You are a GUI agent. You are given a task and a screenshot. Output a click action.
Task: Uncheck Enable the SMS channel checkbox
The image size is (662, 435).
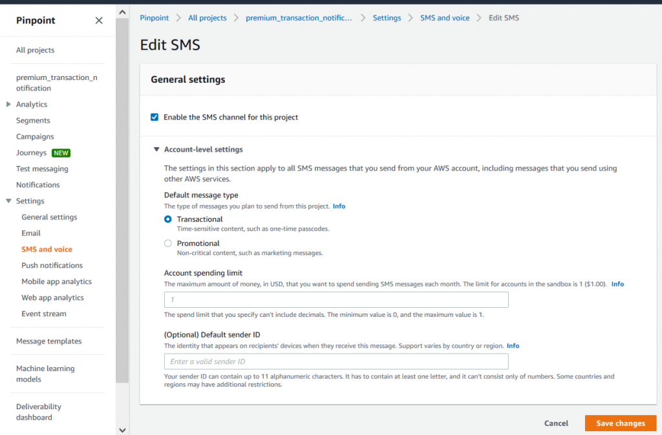[x=155, y=117]
